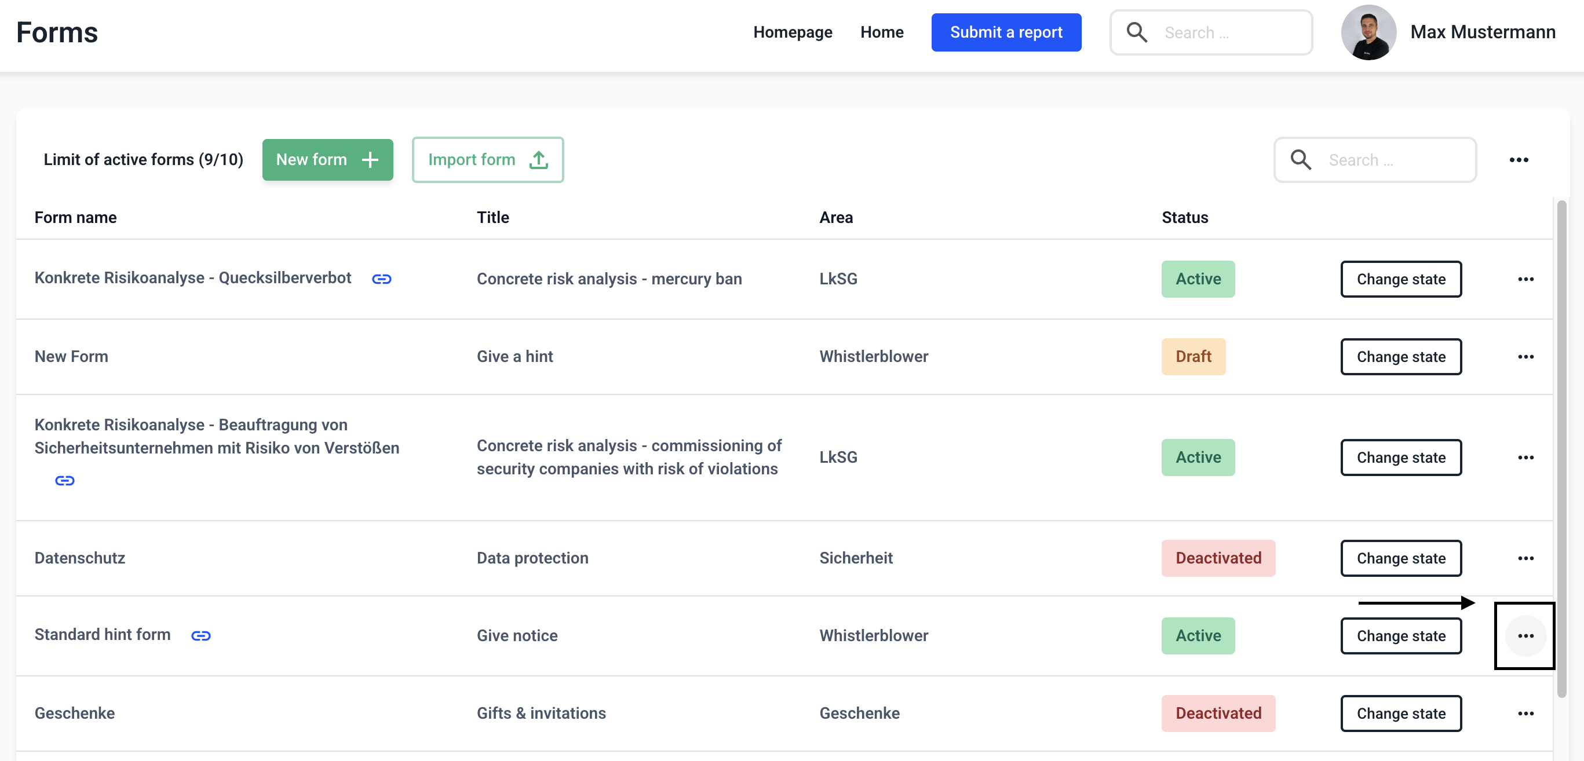Viewport: 1584px width, 761px height.
Task: Open three-dot menu for Standard hint form
Action: pyautogui.click(x=1525, y=635)
